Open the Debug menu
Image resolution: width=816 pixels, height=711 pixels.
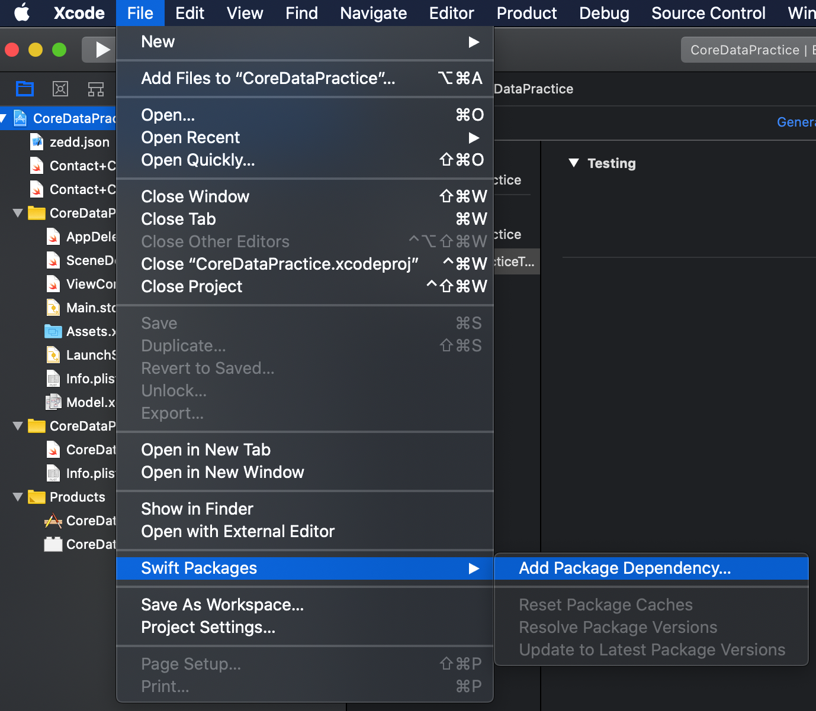pyautogui.click(x=604, y=13)
